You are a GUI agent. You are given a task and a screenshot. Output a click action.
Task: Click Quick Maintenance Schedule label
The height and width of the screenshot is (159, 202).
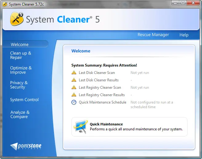(103, 102)
